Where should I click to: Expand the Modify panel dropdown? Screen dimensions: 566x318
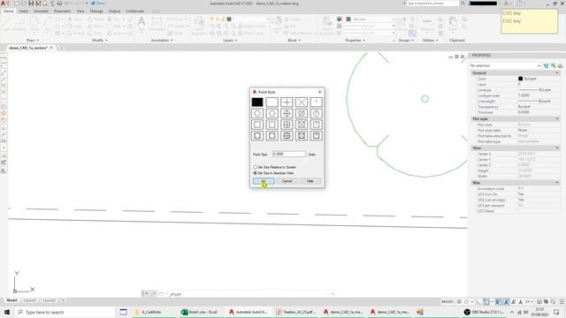[x=100, y=40]
